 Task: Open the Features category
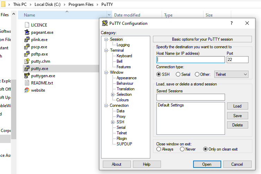(124, 67)
